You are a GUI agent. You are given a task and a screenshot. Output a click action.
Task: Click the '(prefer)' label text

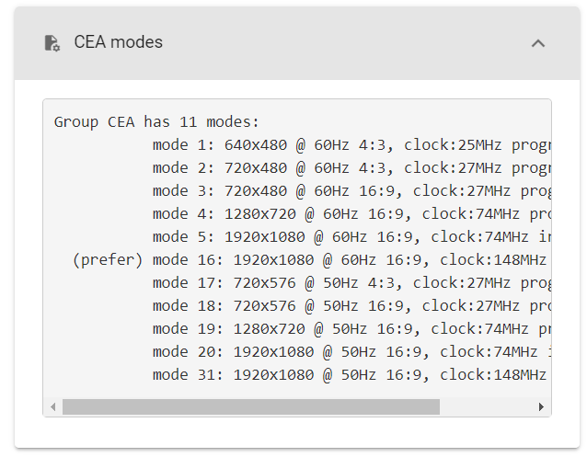pyautogui.click(x=108, y=260)
